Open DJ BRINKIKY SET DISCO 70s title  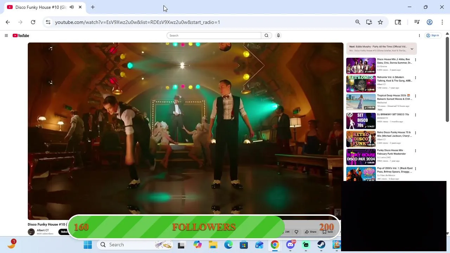click(393, 115)
